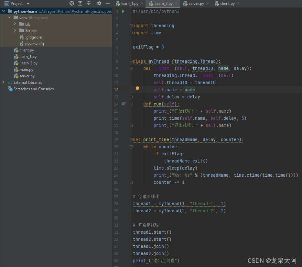Select Scratches and Consoles node
Viewport: 302px width, 267px height.
[34, 89]
